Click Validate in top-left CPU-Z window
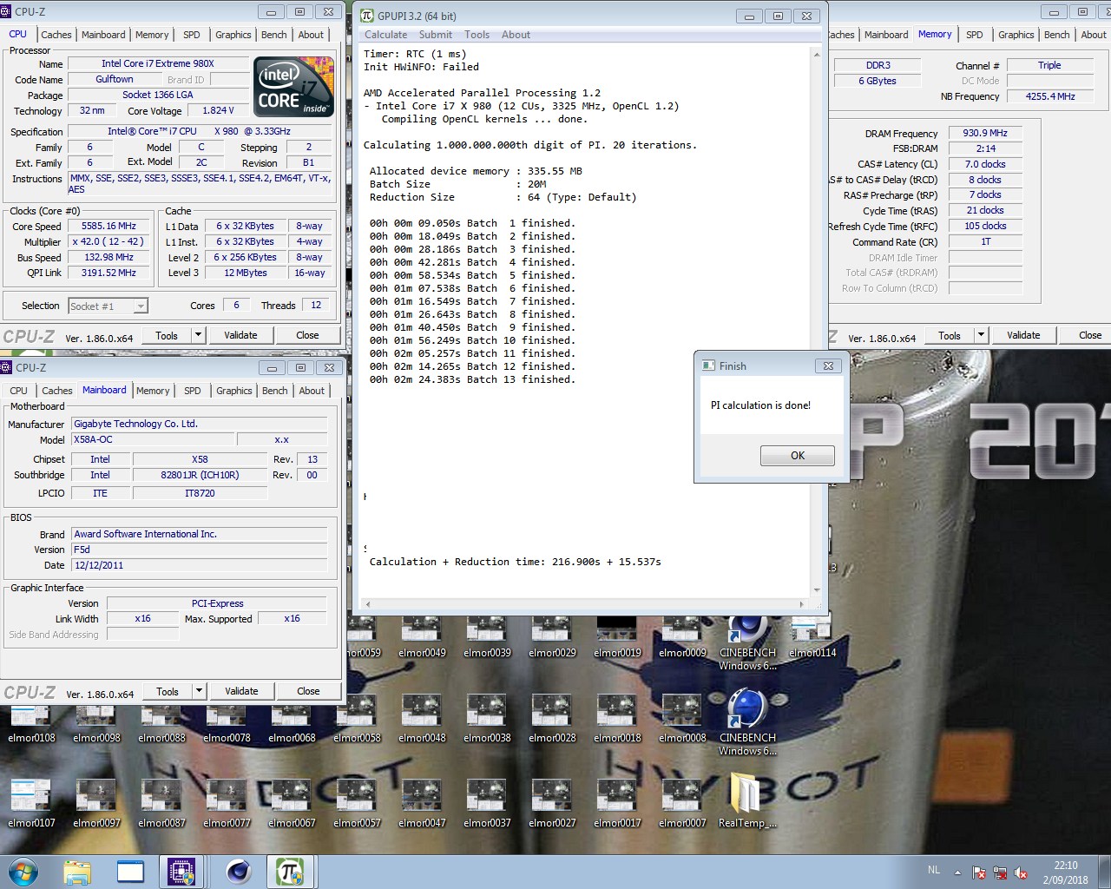The image size is (1111, 889). point(240,335)
